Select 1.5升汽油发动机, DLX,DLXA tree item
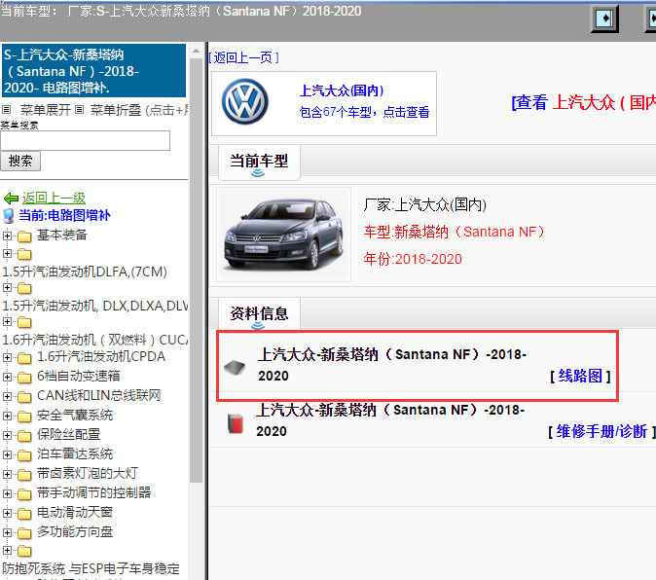The height and width of the screenshot is (580, 656). [94, 306]
